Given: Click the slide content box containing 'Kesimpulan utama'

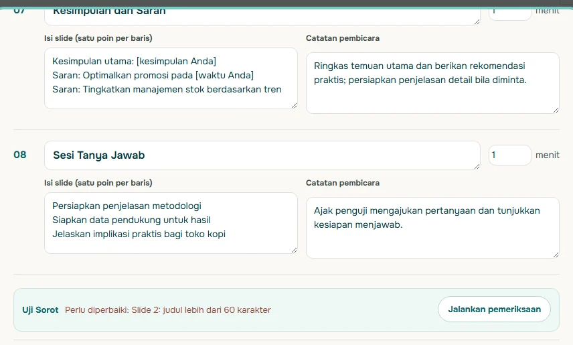Looking at the screenshot, I should click(x=171, y=78).
